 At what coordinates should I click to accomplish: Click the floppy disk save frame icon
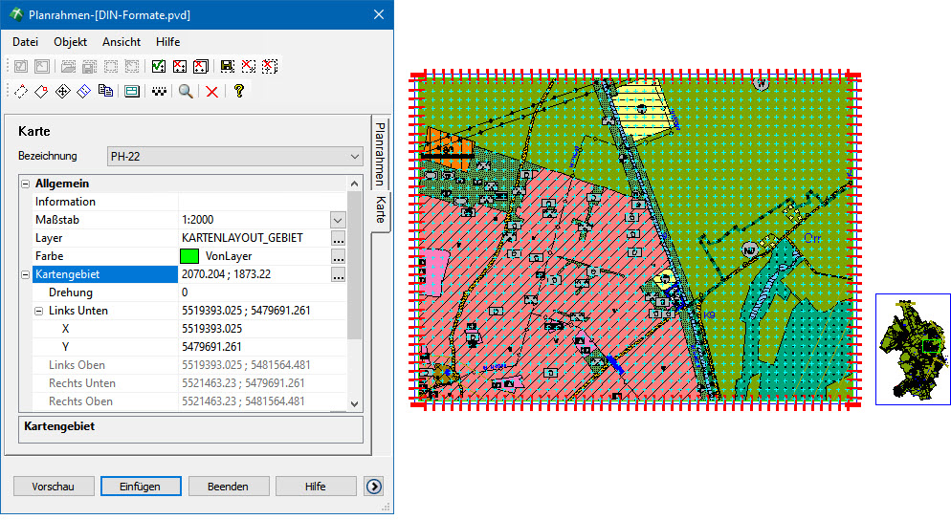[x=228, y=66]
